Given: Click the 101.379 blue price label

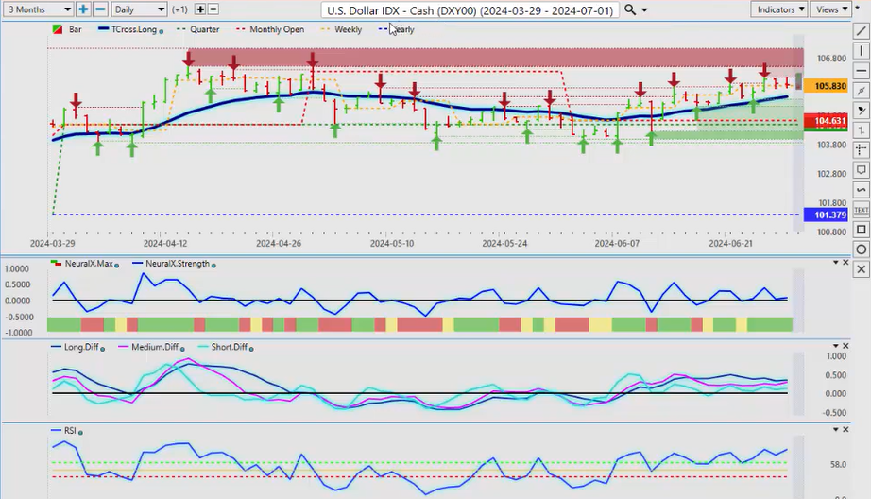Looking at the screenshot, I should 826,215.
